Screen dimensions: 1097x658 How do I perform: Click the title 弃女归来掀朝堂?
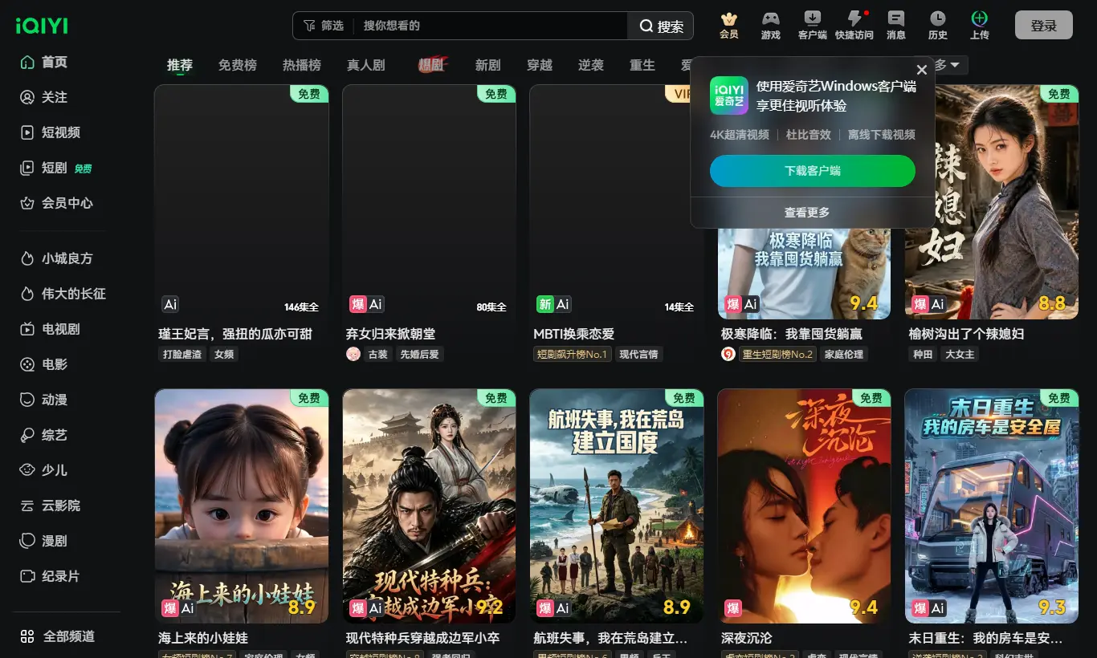point(390,334)
